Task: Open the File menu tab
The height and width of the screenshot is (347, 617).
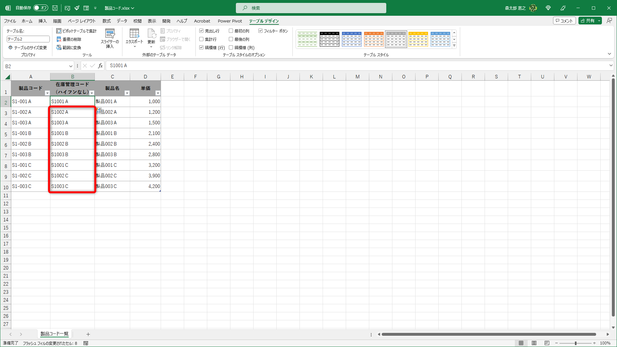Action: (10, 21)
